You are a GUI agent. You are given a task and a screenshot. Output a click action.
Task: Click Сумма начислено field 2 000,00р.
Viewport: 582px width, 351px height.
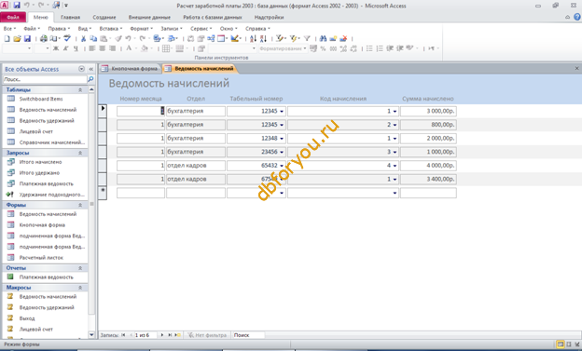pos(428,139)
